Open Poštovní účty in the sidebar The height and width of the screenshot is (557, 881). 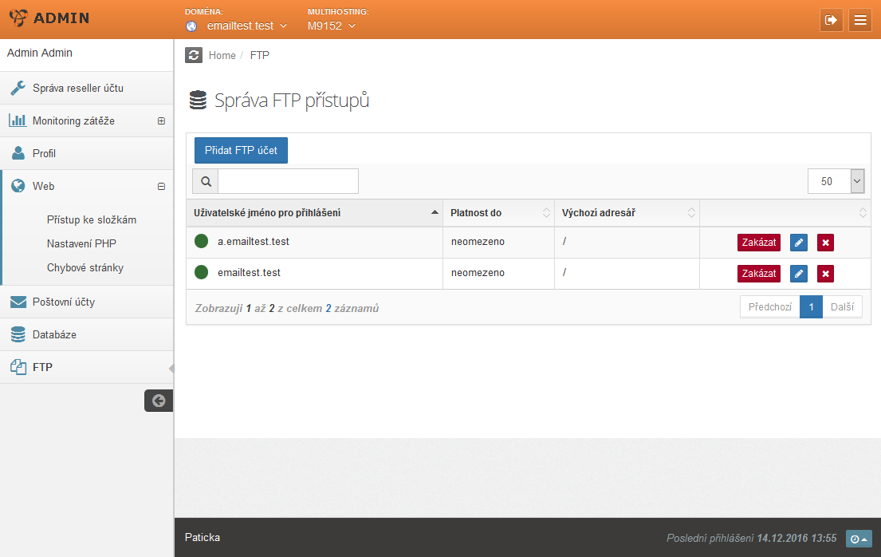pyautogui.click(x=64, y=302)
